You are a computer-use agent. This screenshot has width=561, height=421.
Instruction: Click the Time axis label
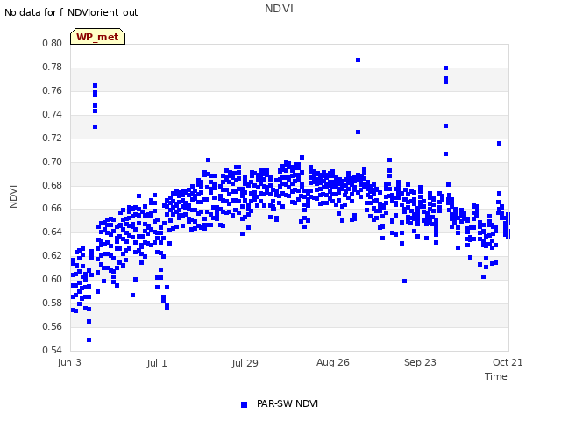point(496,376)
